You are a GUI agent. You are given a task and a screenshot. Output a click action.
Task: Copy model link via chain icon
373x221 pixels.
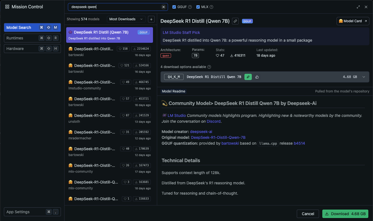235,21
